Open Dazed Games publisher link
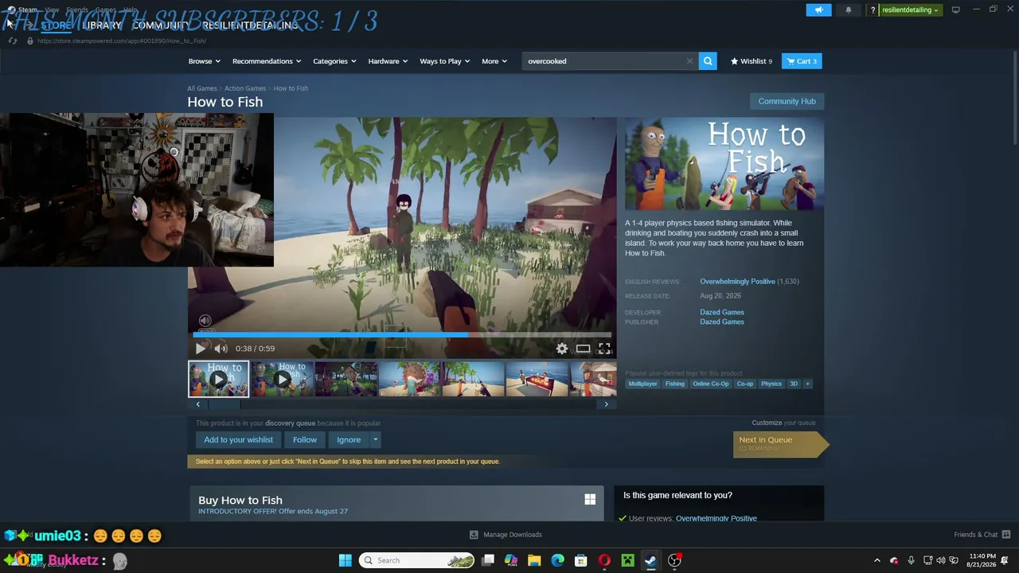Image resolution: width=1019 pixels, height=573 pixels. [x=722, y=322]
